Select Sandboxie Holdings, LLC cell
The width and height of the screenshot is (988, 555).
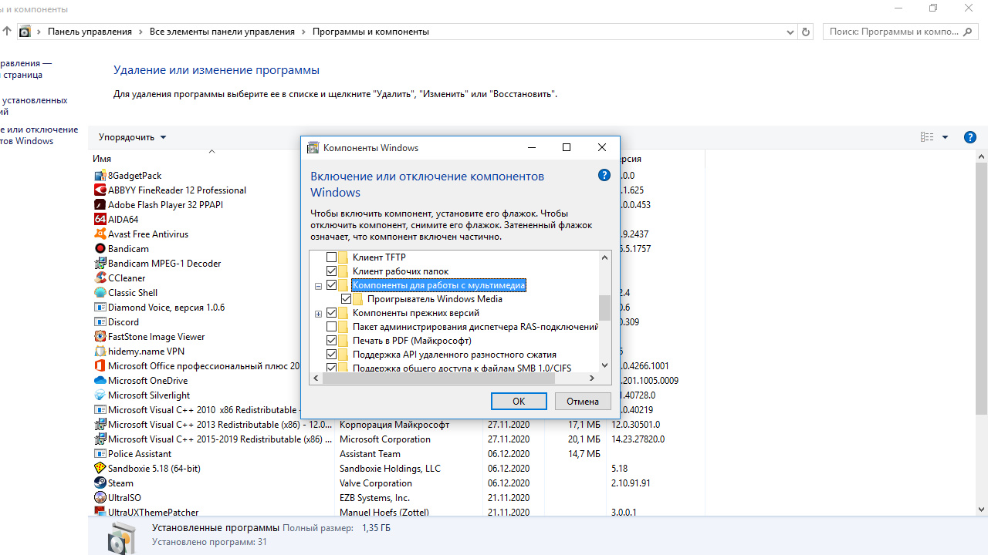click(390, 468)
